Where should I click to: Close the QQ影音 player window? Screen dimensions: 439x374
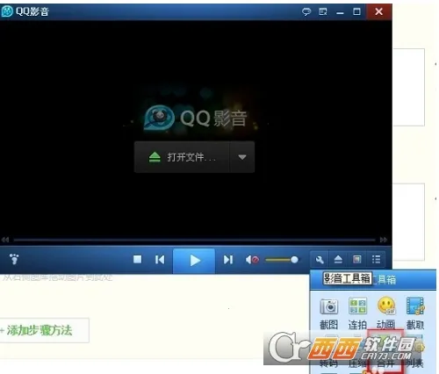click(378, 11)
